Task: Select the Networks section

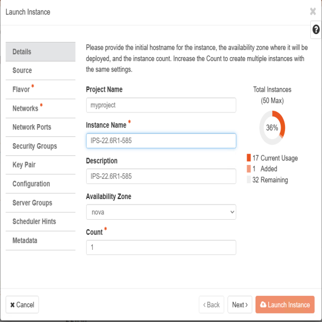Action: [40, 108]
